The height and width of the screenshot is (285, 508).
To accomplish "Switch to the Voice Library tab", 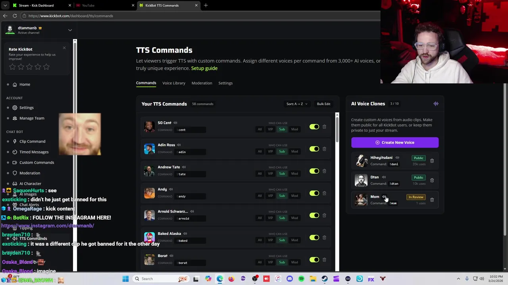I will tap(174, 83).
